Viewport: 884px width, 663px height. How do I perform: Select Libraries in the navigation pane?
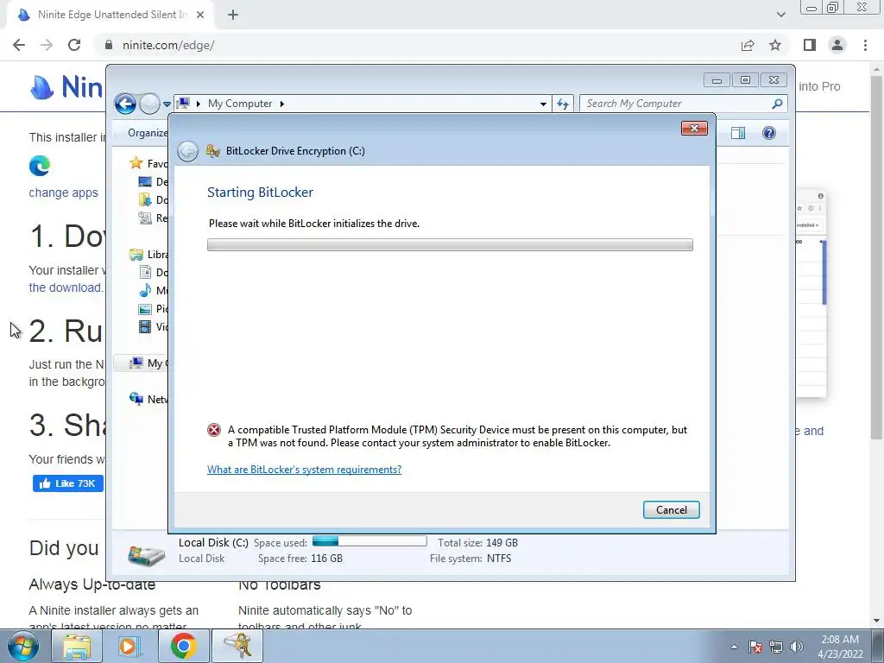click(148, 255)
